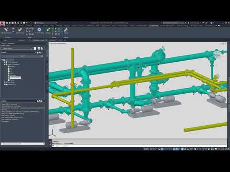Open the viewport controls label at viewport corner
The image size is (230, 172).
[58, 43]
